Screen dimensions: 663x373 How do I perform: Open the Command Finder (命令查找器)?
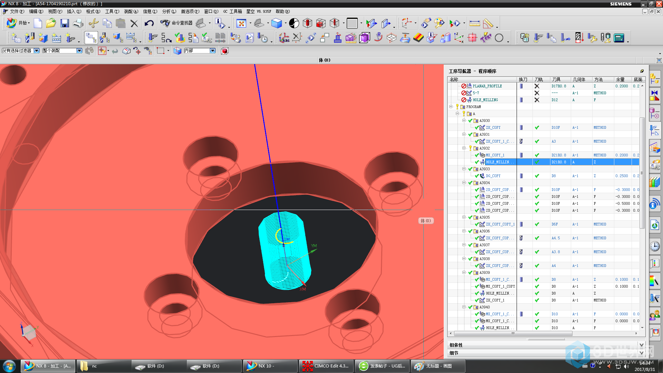pyautogui.click(x=176, y=23)
